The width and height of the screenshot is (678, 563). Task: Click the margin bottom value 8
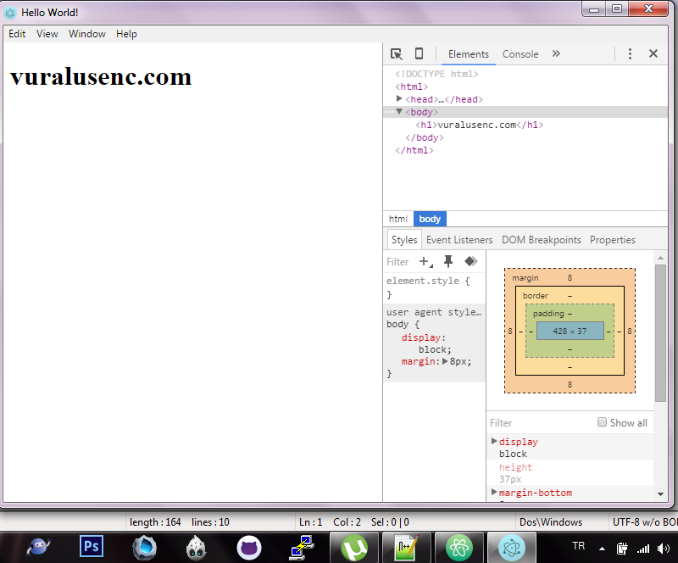point(570,384)
